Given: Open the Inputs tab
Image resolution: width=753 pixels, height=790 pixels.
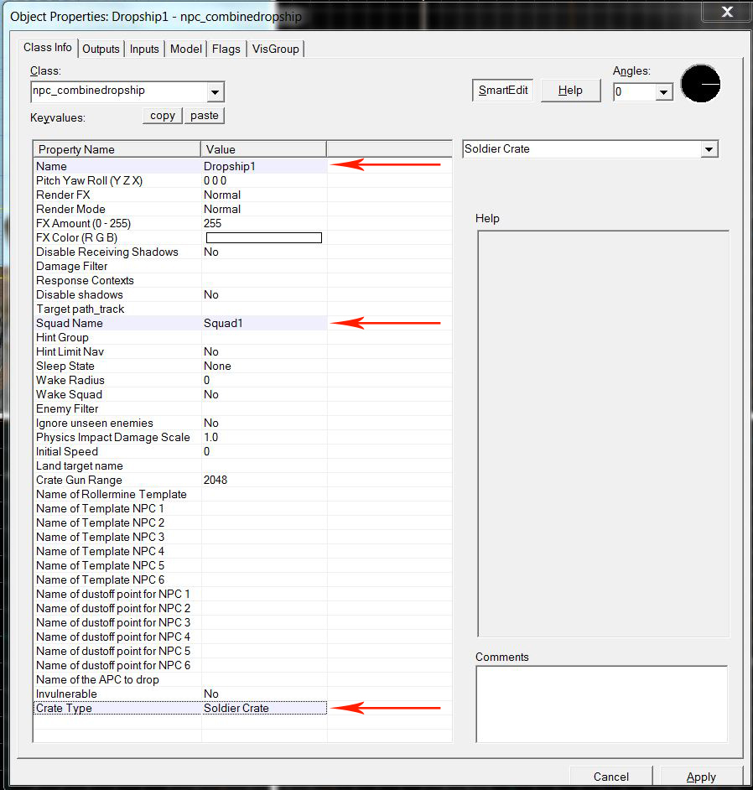Looking at the screenshot, I should pos(144,49).
